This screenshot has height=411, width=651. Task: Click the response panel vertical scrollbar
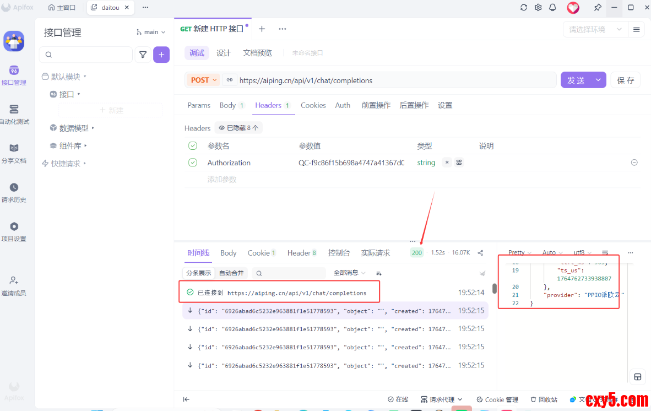494,289
